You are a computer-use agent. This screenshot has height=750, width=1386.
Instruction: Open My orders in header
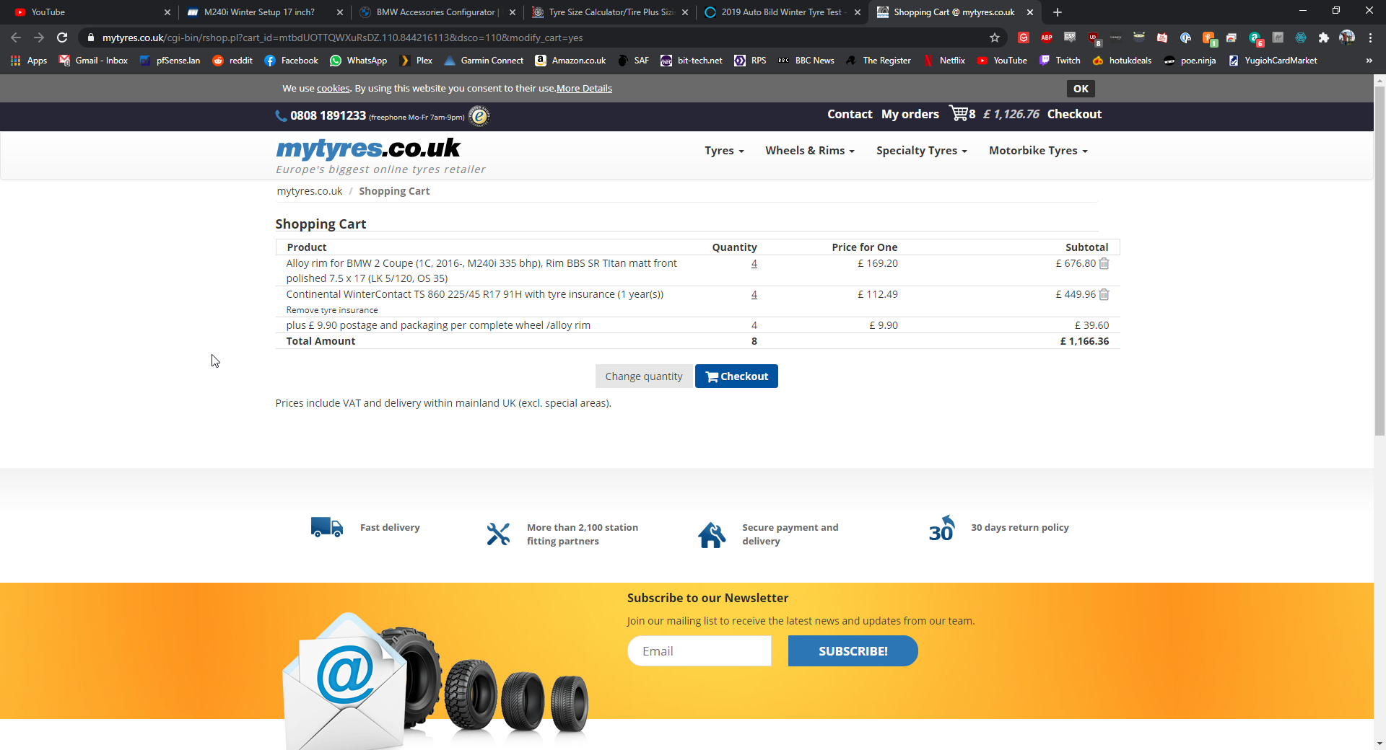click(910, 114)
